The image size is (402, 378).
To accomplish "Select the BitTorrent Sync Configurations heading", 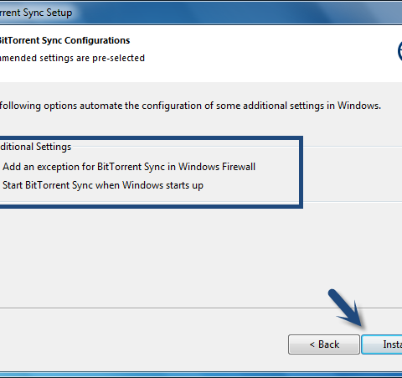I will pyautogui.click(x=64, y=40).
